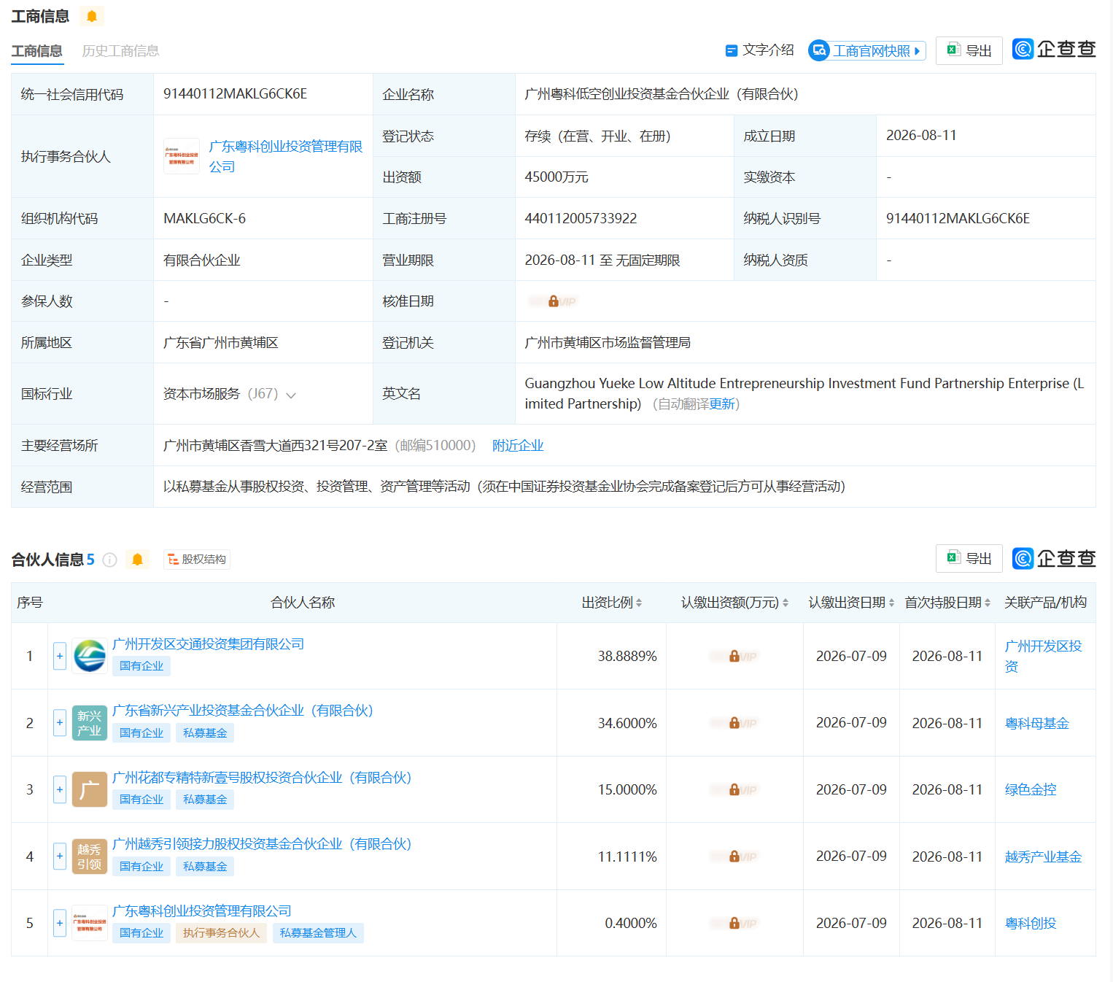Expand row 2 广东省新兴产业投资基金 plus button
This screenshot has height=982, width=1113.
(x=60, y=722)
